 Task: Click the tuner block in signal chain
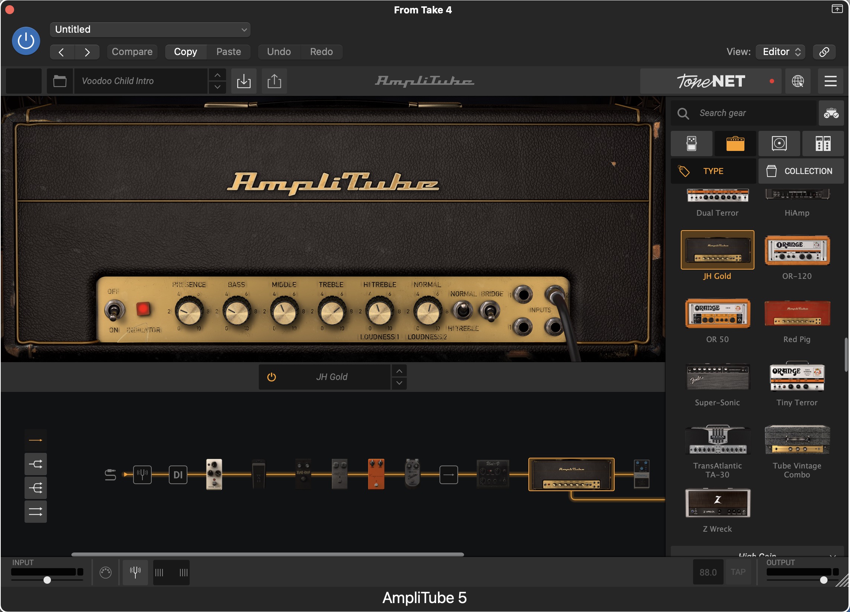pos(142,475)
